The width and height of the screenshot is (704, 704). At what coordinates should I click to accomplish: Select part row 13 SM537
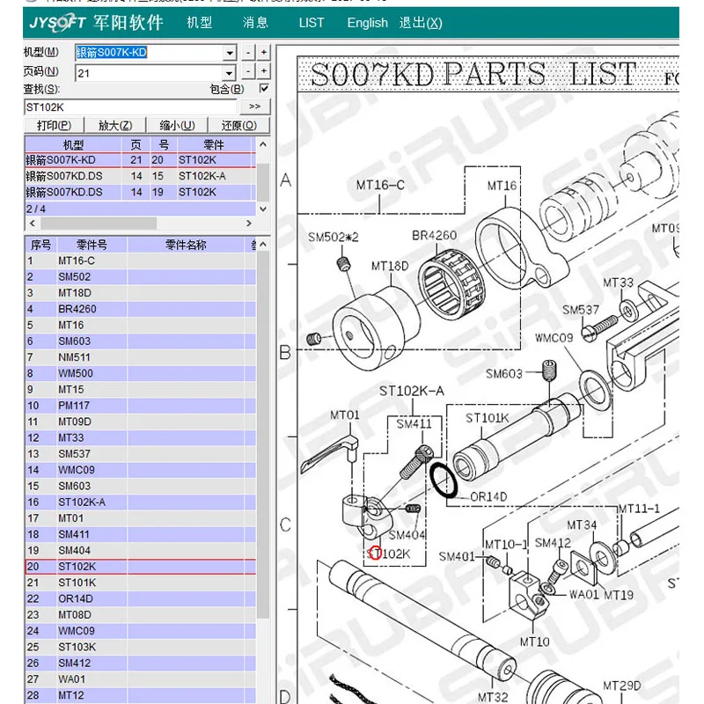[x=140, y=454]
